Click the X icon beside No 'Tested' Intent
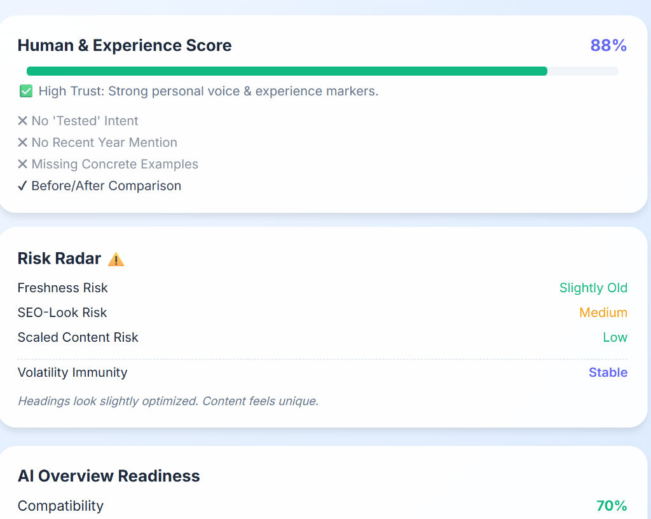This screenshot has width=651, height=519. [x=23, y=121]
